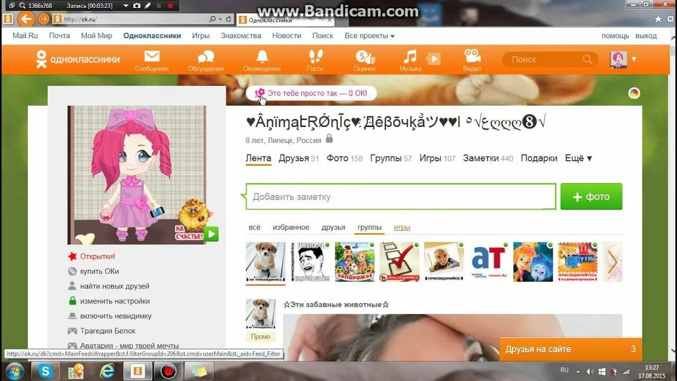Screen dimensions: 677x381
Task: Click the small user avatar in header
Action: (x=619, y=59)
